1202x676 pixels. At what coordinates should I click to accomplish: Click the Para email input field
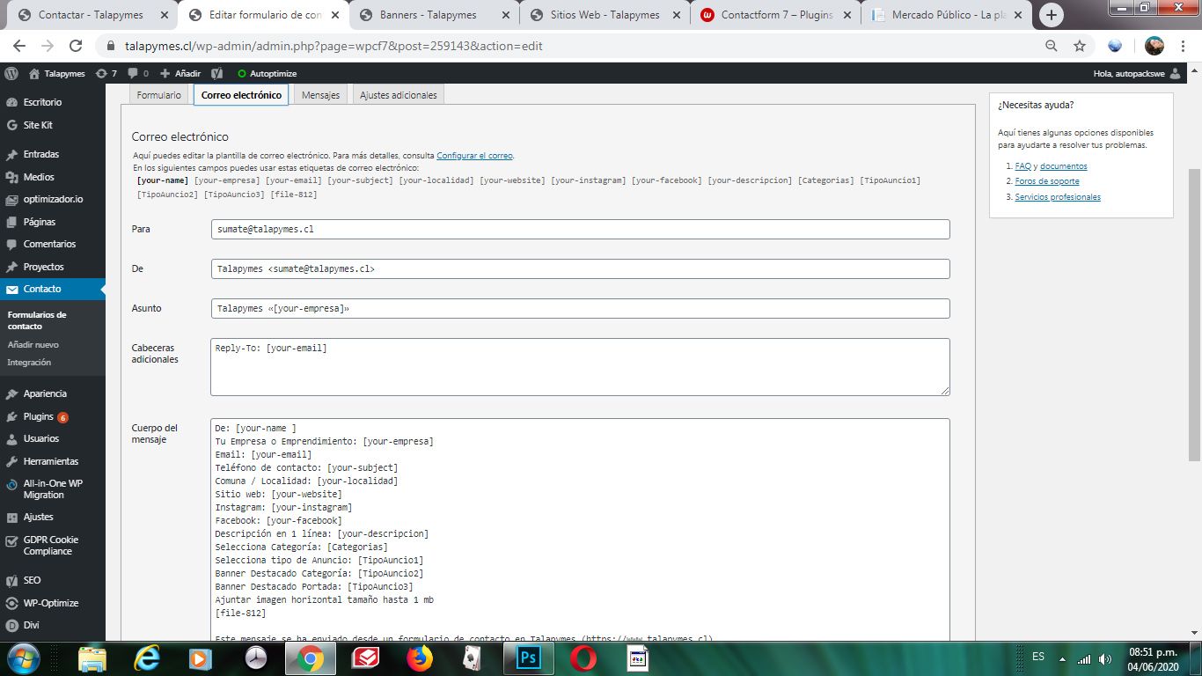tap(580, 229)
